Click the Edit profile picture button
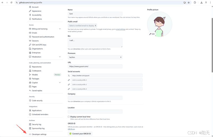213x137 pixels. (x=152, y=34)
